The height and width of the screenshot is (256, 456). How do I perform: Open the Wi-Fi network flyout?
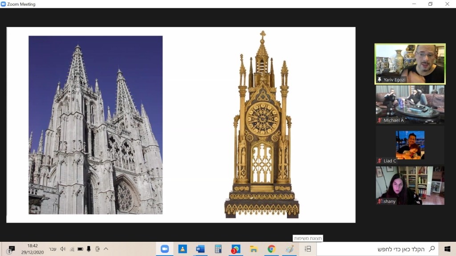tap(72, 249)
